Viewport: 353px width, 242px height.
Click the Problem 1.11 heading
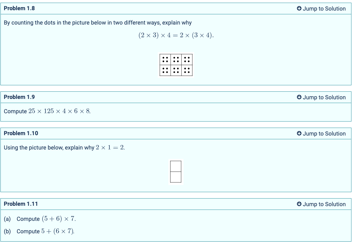tap(21, 204)
